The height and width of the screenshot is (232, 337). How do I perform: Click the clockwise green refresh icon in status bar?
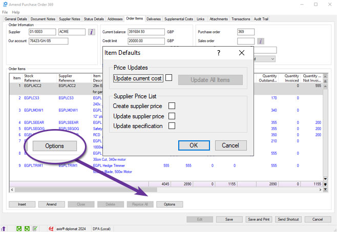coord(19,228)
